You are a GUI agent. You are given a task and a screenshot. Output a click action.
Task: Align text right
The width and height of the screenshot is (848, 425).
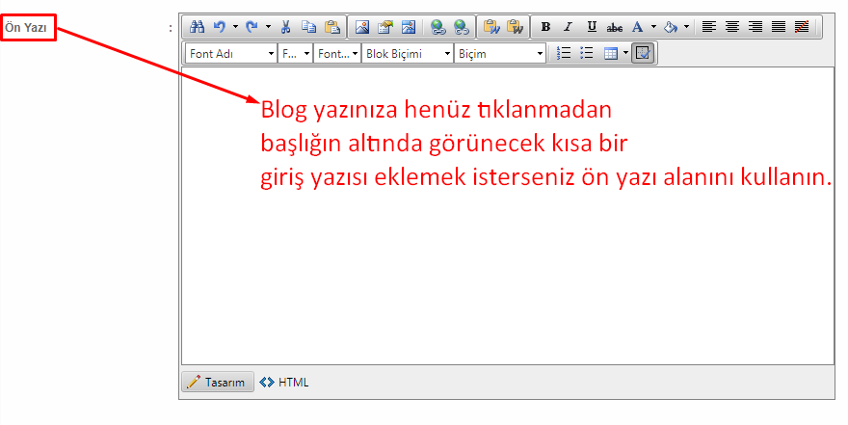click(x=755, y=26)
